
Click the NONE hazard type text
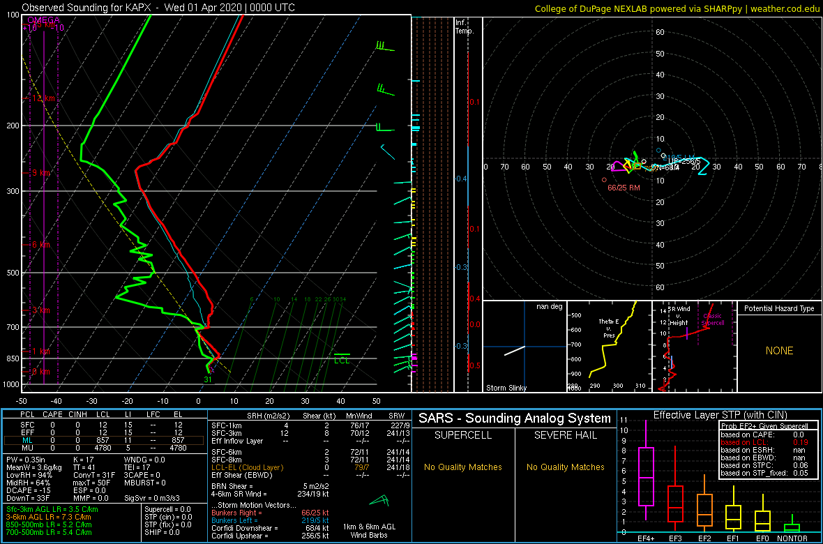779,351
